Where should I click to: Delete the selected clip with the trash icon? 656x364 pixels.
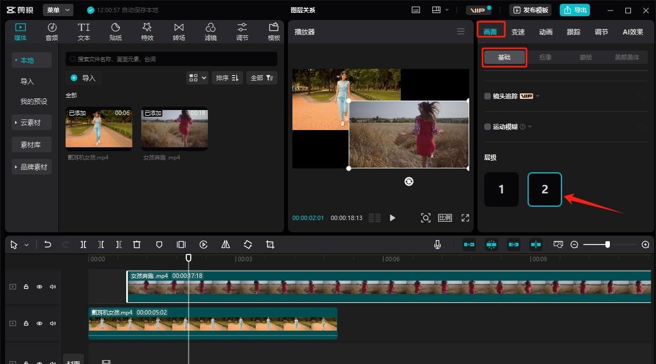click(137, 245)
